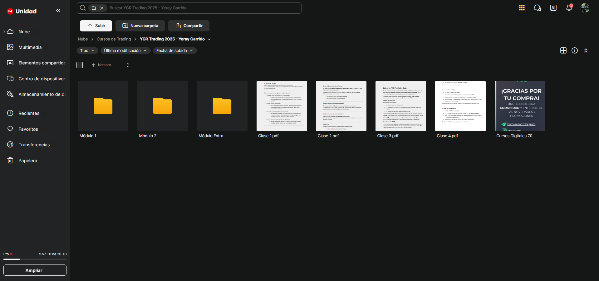The width and height of the screenshot is (599, 281).
Task: Open the notifications bell
Action: pos(569,8)
